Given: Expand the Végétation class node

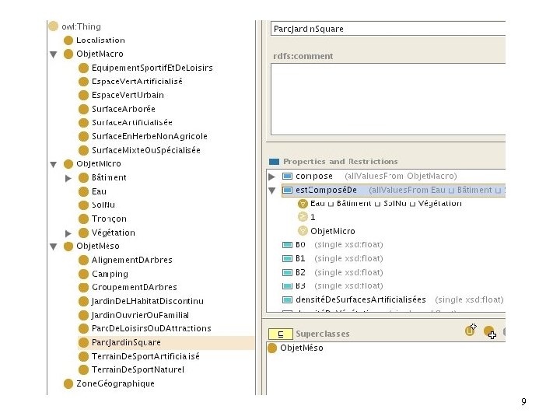Looking at the screenshot, I should [x=68, y=233].
